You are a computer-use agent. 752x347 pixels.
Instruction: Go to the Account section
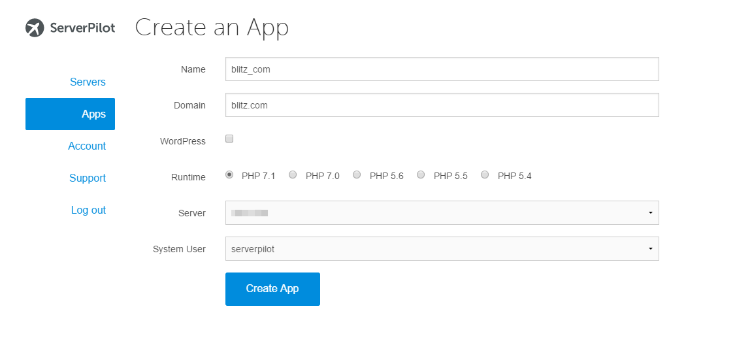point(87,146)
